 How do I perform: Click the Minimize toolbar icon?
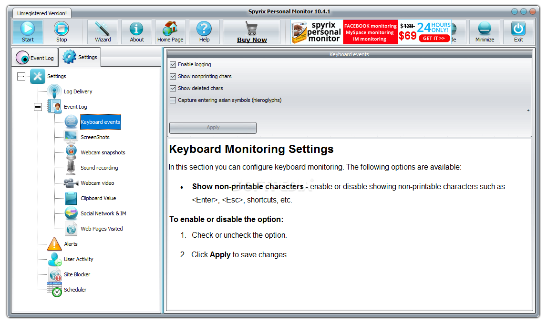click(485, 29)
